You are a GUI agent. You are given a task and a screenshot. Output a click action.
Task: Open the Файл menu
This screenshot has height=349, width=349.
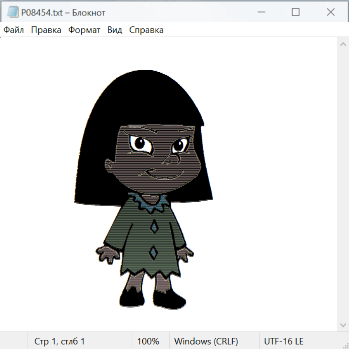click(x=14, y=30)
